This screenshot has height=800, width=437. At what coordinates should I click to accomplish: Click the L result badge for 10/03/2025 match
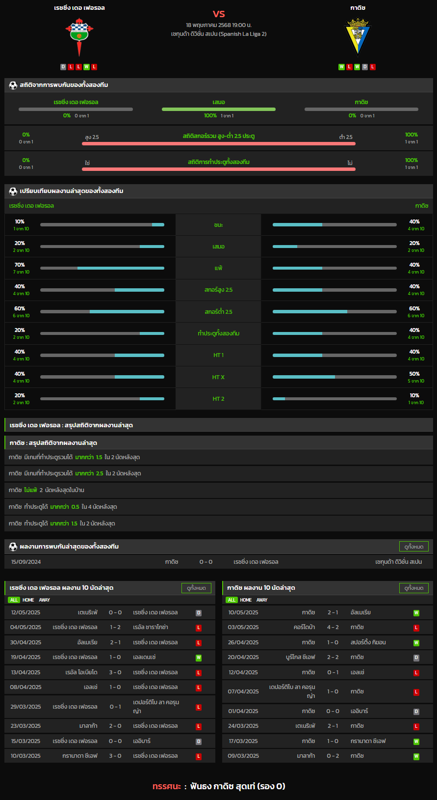(199, 756)
